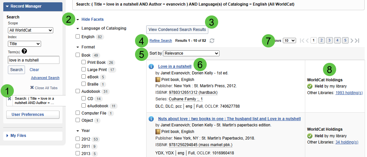The height and width of the screenshot is (157, 367).
Task: Check the 2013 year facet
Action: tap(78, 153)
